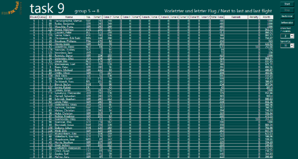This screenshot has height=159, width=298.
Task: Select the total Time column header
Action: click(217, 17)
